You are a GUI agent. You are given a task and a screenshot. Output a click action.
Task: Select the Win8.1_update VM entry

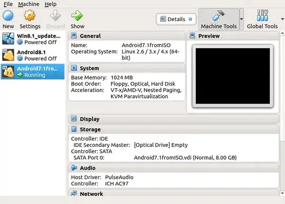(x=33, y=39)
